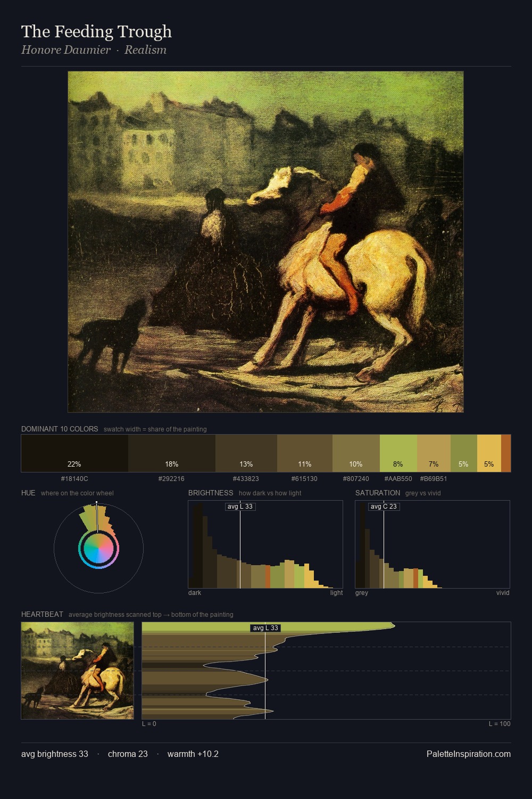Click the small heartbeat painting thumbnail
532x799 pixels.
[x=78, y=671]
